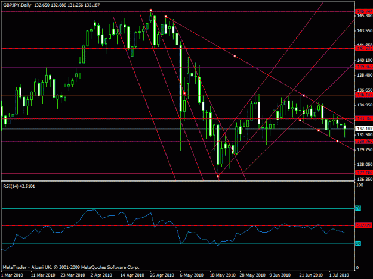Click the 138.400 price scale value

(x=365, y=75)
